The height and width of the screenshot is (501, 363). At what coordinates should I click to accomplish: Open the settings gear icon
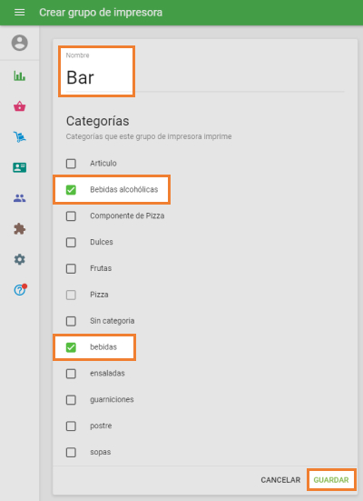(x=19, y=259)
